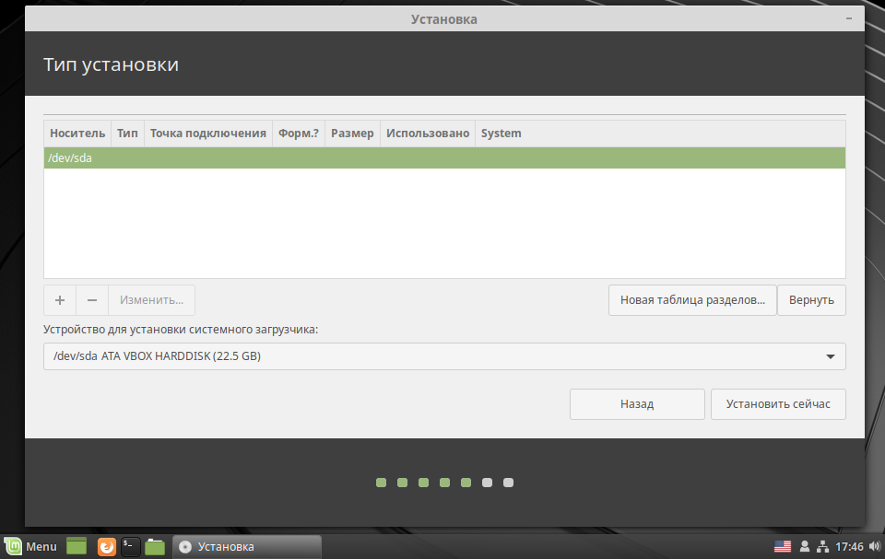The height and width of the screenshot is (559, 885).
Task: Click "Установить сейчас" to start installation
Action: 778,403
